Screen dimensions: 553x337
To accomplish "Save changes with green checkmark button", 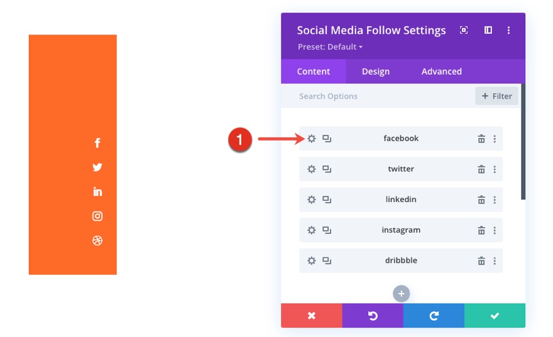I will coord(495,316).
